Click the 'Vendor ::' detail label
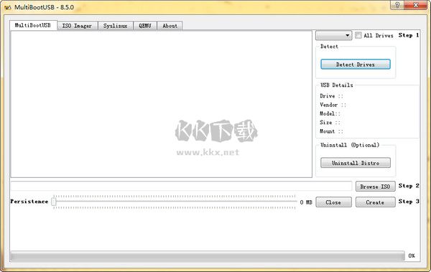This screenshot has width=431, height=272. 333,105
